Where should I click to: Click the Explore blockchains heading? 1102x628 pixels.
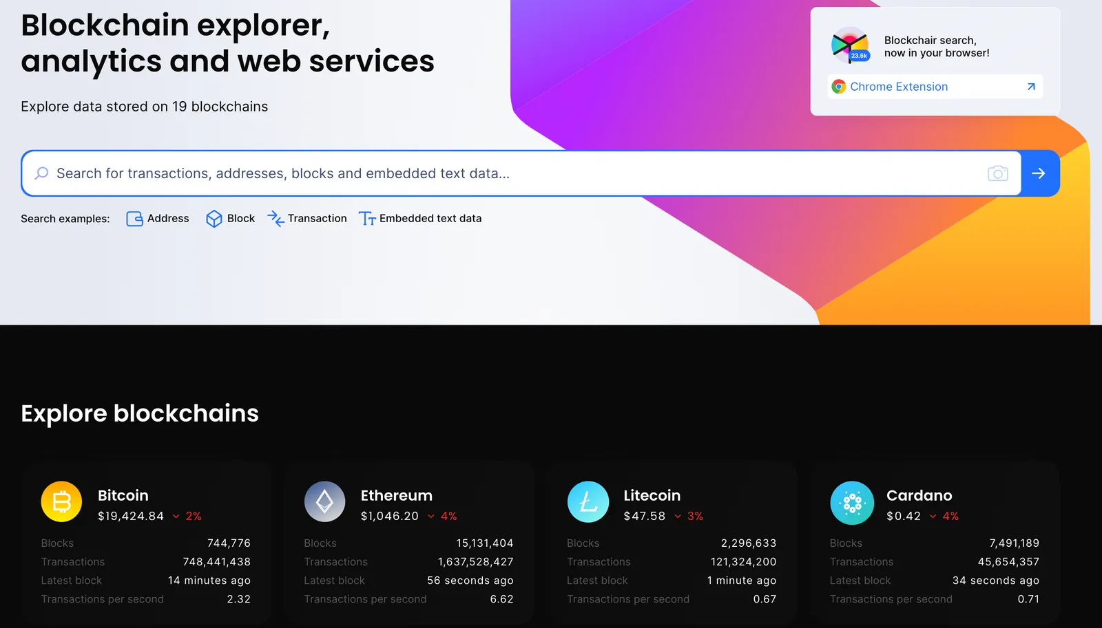tap(140, 413)
